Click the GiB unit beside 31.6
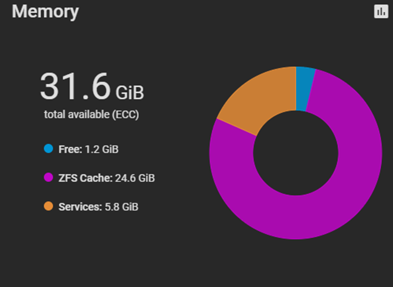 [130, 93]
